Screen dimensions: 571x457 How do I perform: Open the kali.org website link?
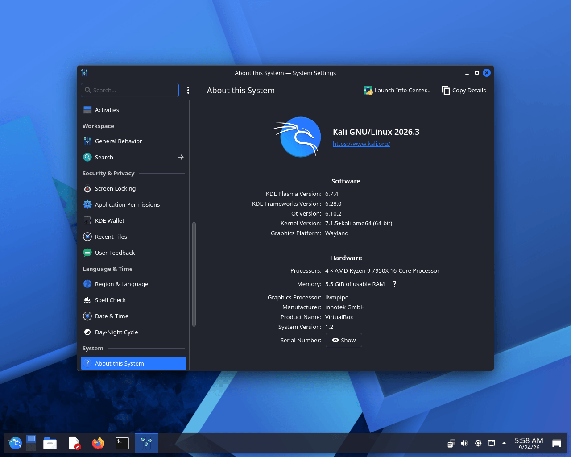pyautogui.click(x=361, y=144)
